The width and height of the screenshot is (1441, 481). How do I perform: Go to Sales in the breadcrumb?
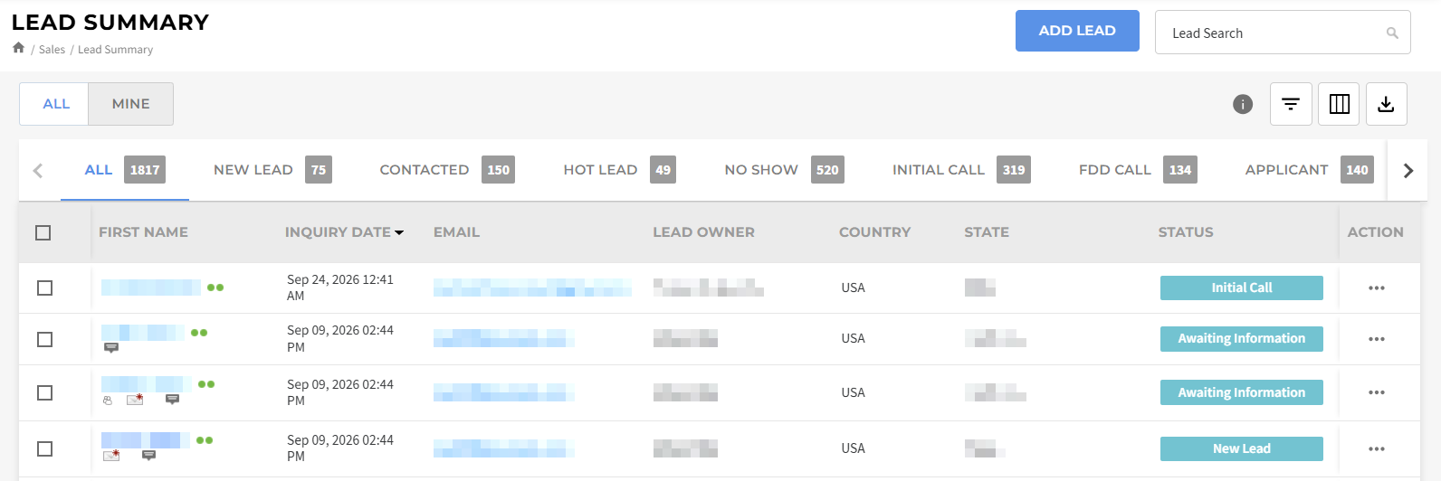click(x=52, y=50)
